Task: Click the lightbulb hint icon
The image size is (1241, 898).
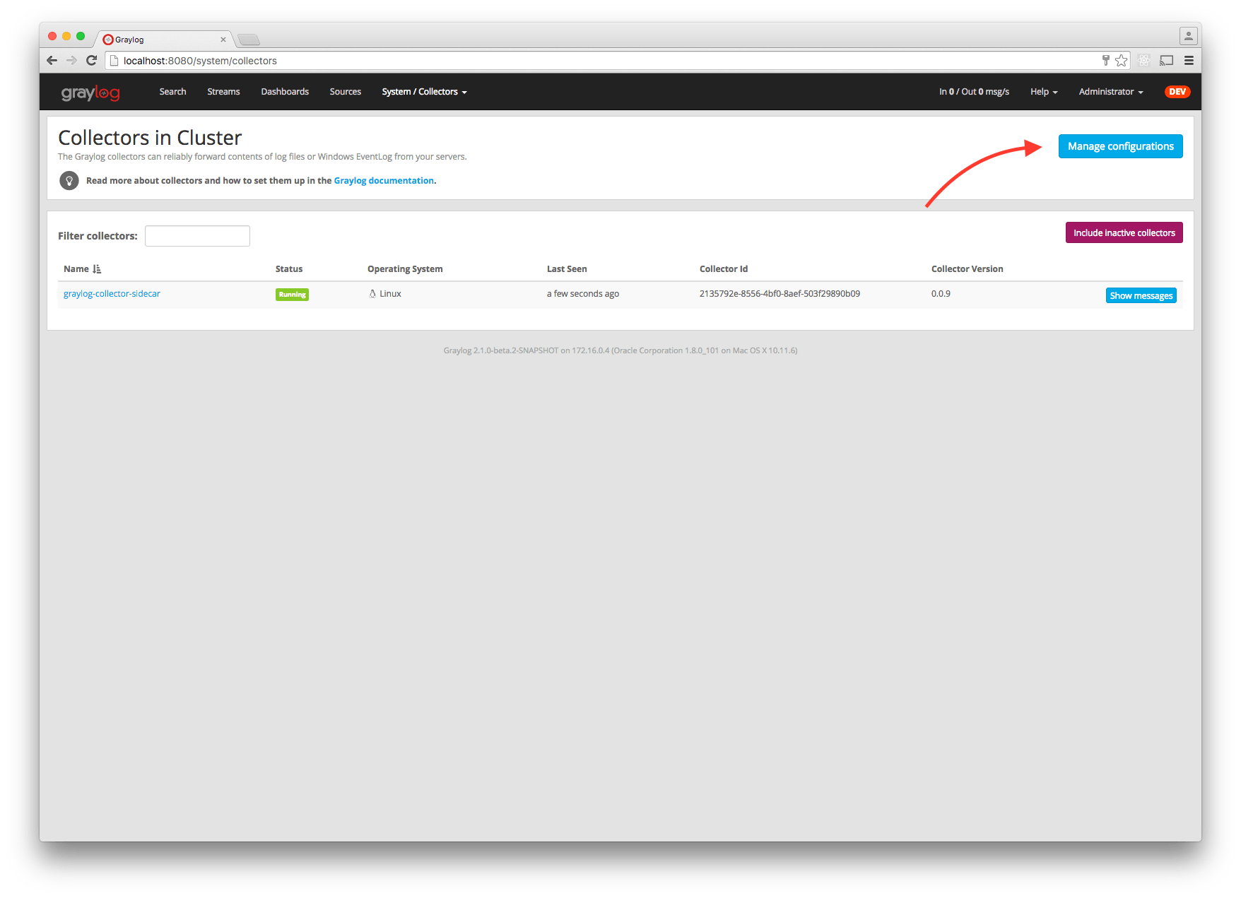Action: click(x=69, y=181)
